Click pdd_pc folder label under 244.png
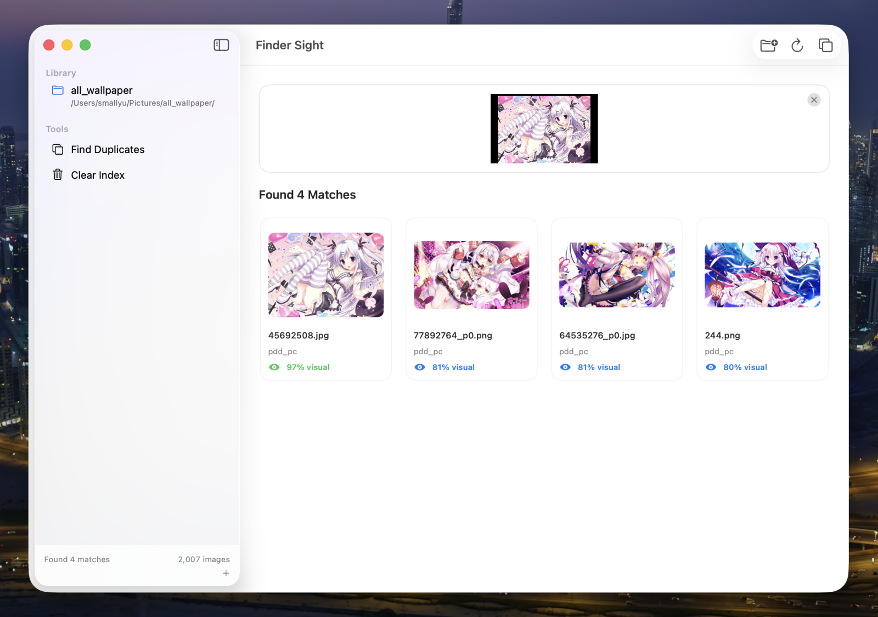878x617 pixels. tap(719, 352)
